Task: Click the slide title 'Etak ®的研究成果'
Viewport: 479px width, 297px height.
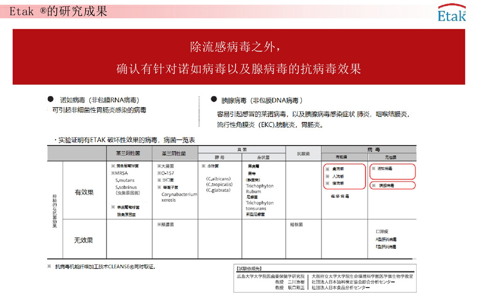Action: click(58, 11)
